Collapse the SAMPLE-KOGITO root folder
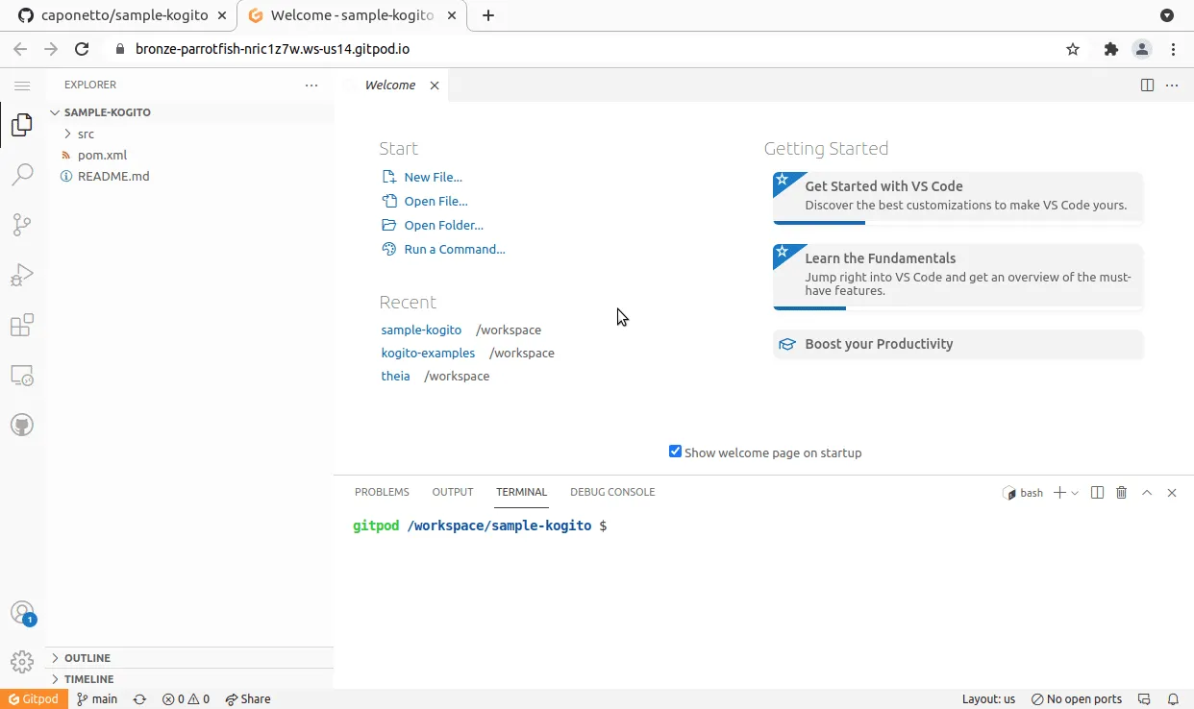This screenshot has width=1194, height=709. (107, 112)
